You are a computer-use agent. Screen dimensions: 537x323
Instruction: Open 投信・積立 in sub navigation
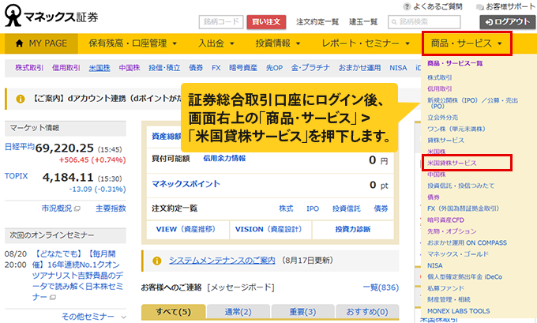pyautogui.click(x=164, y=68)
